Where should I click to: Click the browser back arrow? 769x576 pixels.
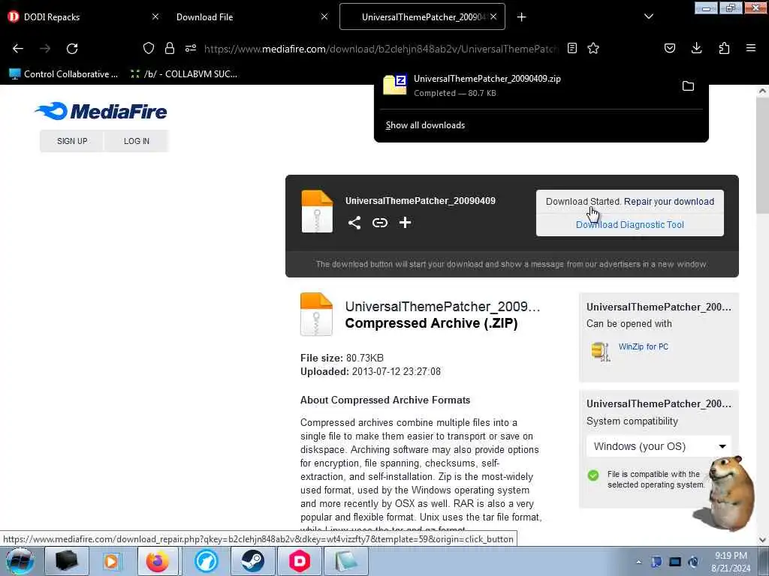click(18, 49)
